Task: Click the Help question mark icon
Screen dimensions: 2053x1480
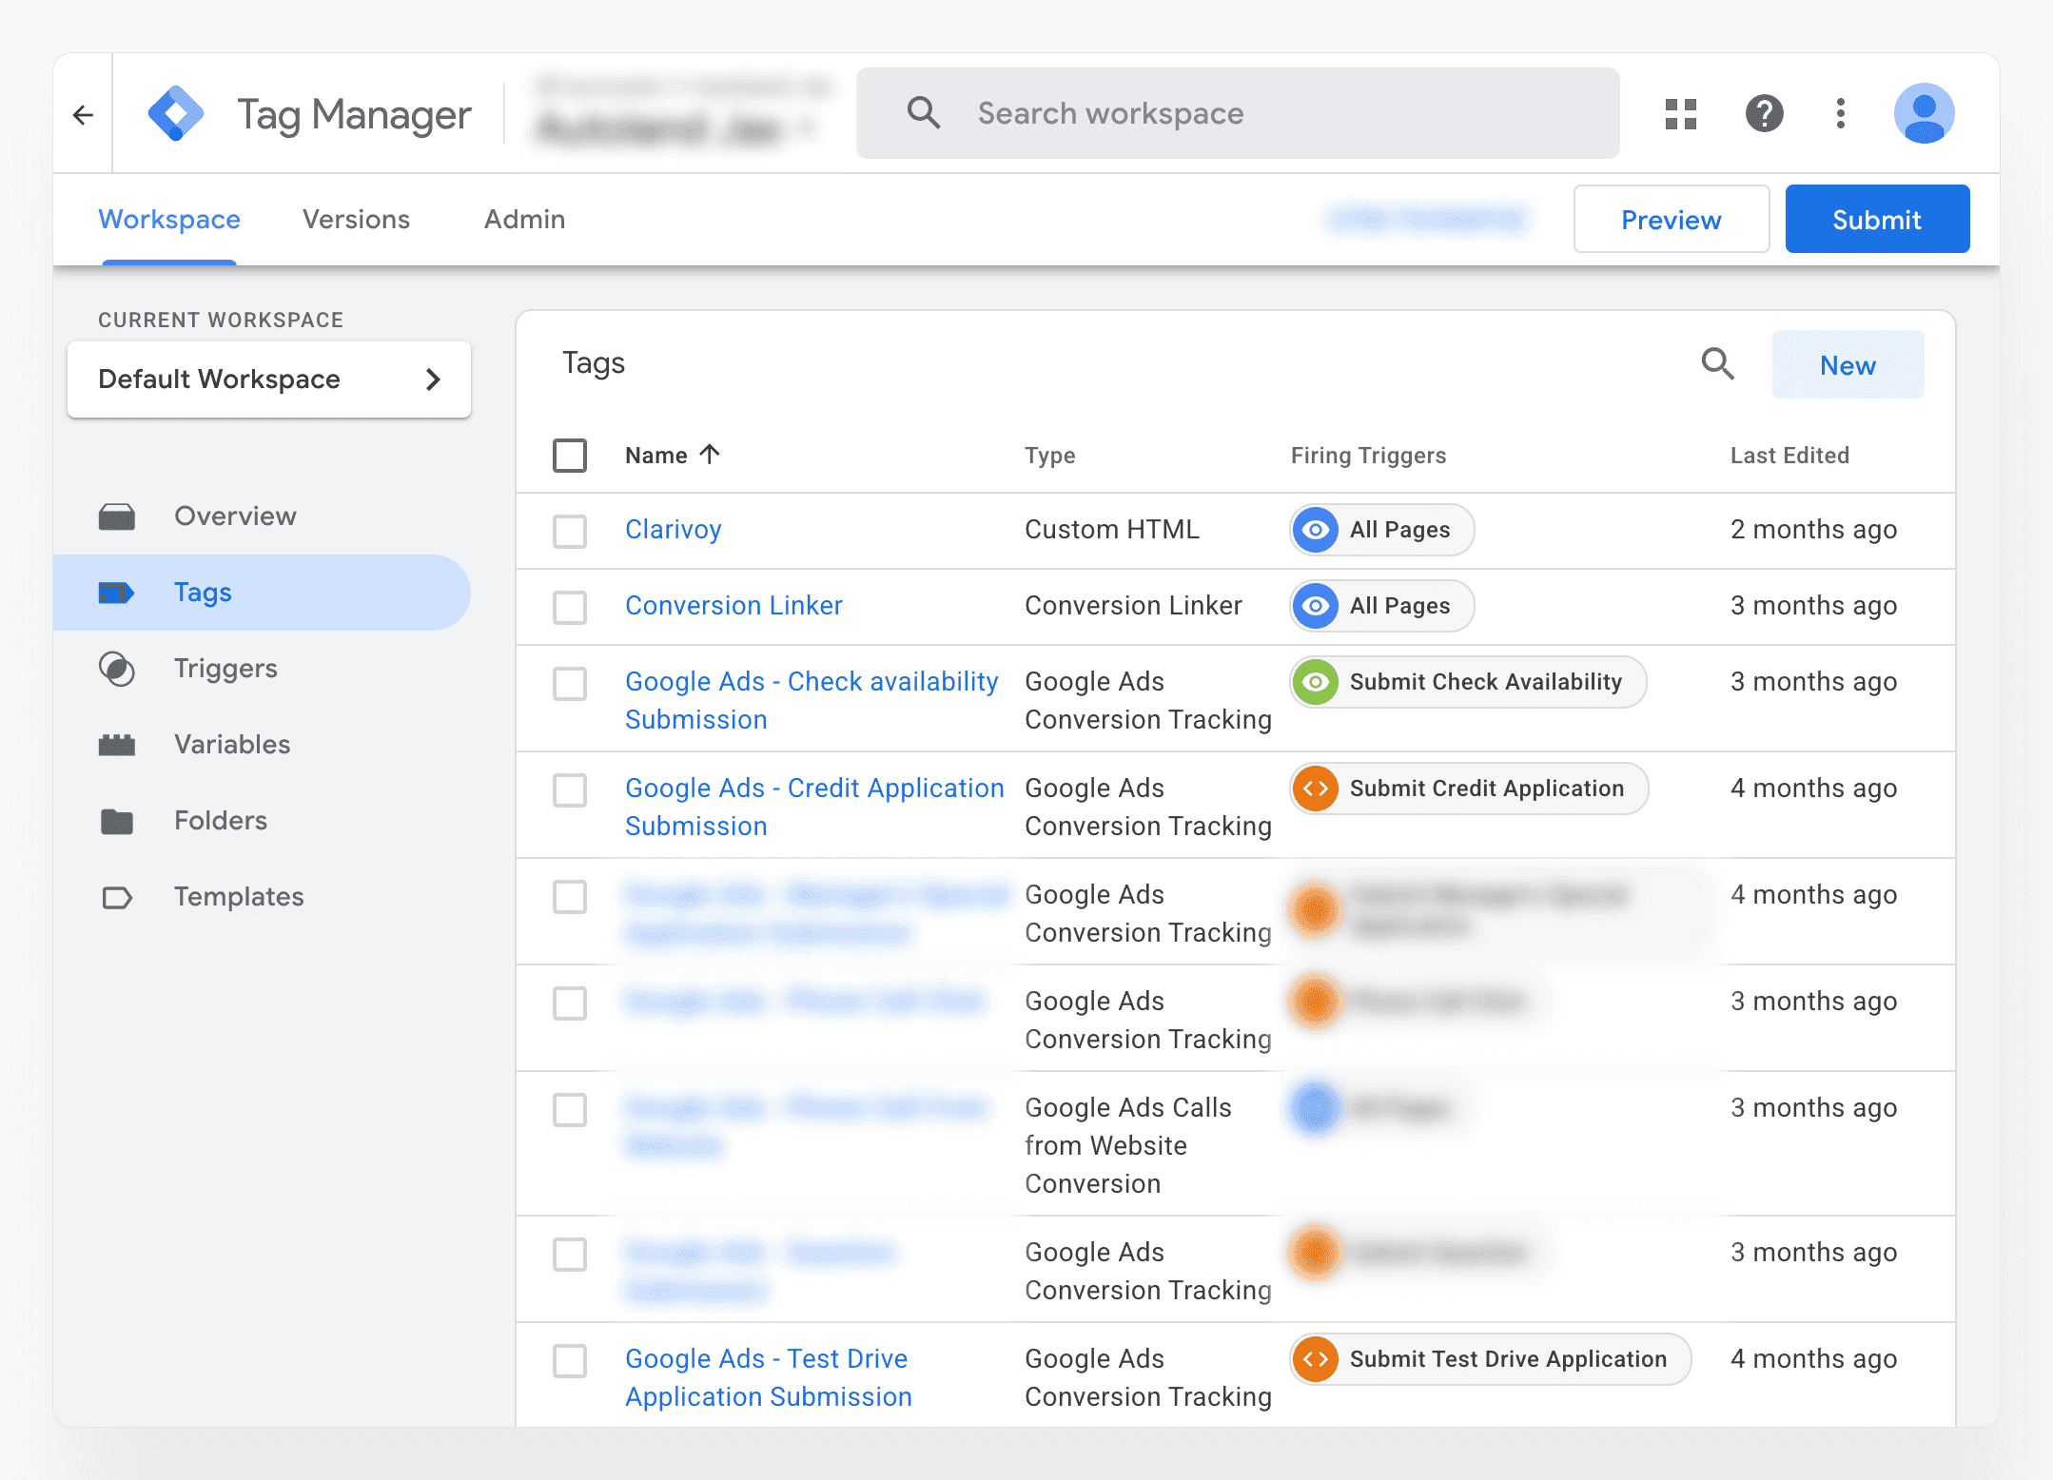Action: click(x=1764, y=113)
